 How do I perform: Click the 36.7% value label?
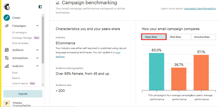179,65
